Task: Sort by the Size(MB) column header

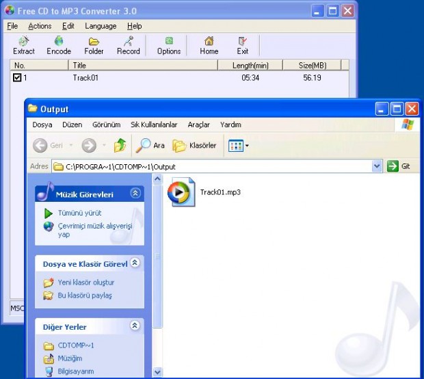Action: coord(312,65)
